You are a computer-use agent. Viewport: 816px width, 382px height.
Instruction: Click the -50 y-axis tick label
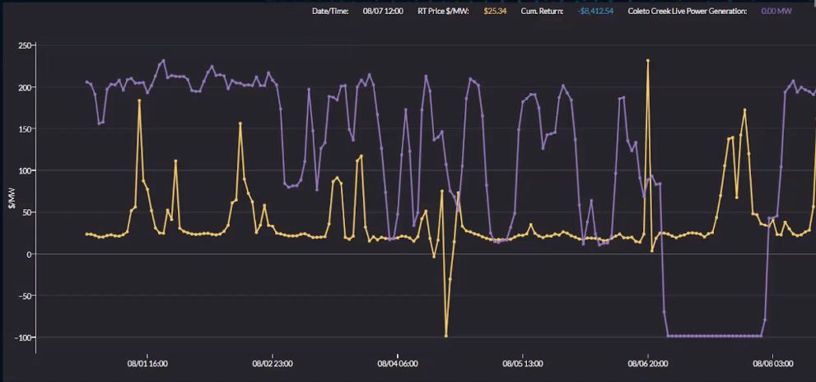click(25, 296)
